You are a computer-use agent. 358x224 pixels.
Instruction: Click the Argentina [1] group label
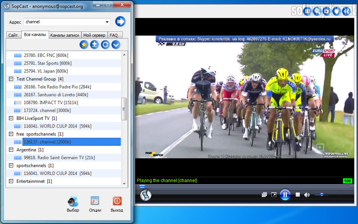coord(30,150)
